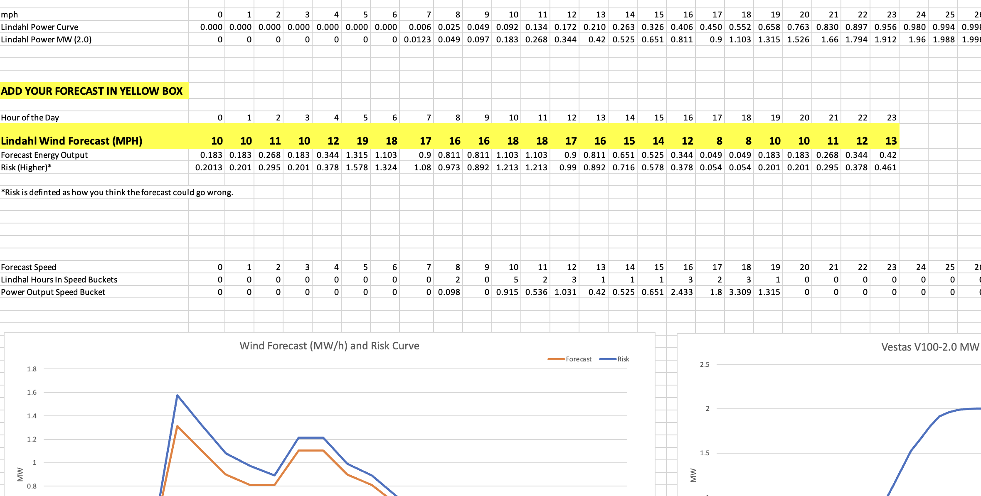981x496 pixels.
Task: Select the 'Vestas V100-2.0 MW' chart title
Action: pos(930,347)
